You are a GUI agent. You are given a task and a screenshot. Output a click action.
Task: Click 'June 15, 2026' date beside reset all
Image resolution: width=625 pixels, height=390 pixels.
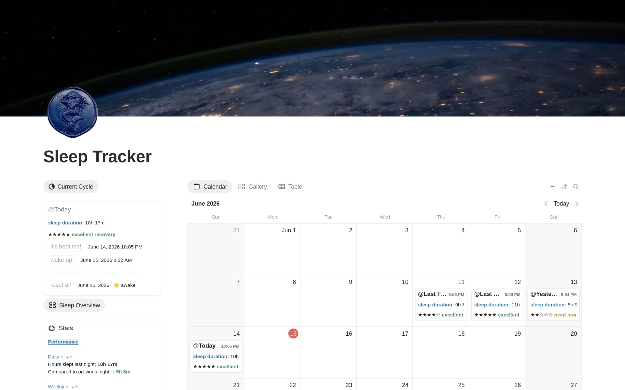[x=93, y=285]
